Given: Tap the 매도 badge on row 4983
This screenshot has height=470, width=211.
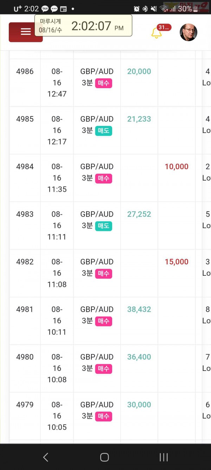Looking at the screenshot, I should [103, 226].
